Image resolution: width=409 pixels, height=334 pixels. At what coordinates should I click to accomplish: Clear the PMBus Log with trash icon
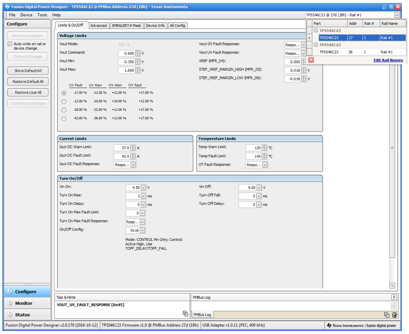click(x=394, y=315)
